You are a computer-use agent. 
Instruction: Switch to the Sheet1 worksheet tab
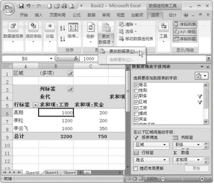pyautogui.click(x=51, y=173)
